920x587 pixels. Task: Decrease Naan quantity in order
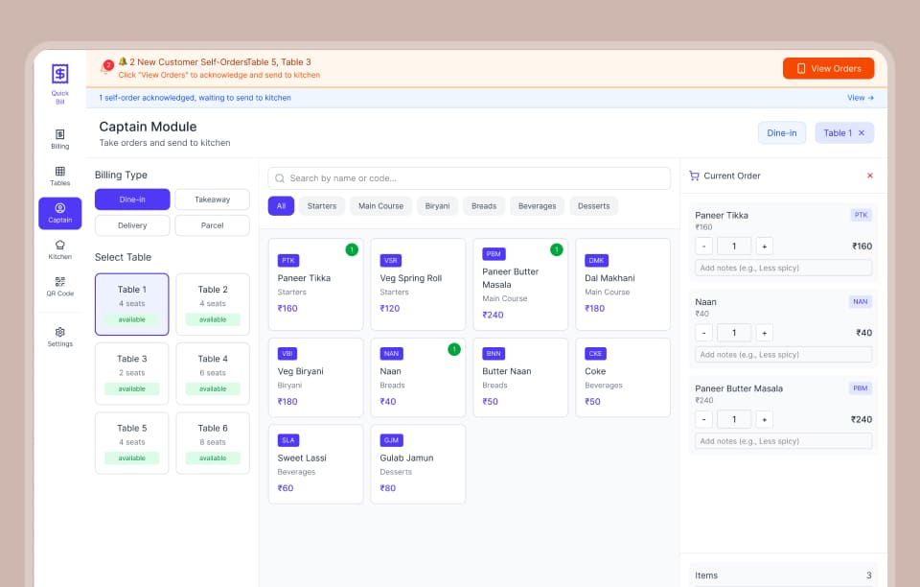703,333
